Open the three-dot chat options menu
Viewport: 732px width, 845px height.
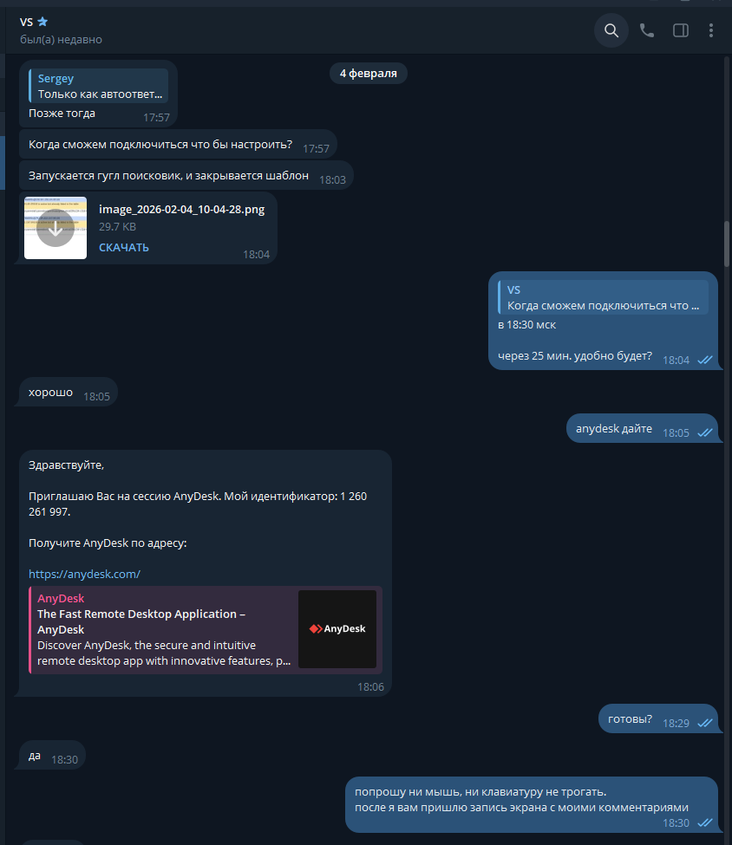pyautogui.click(x=711, y=30)
